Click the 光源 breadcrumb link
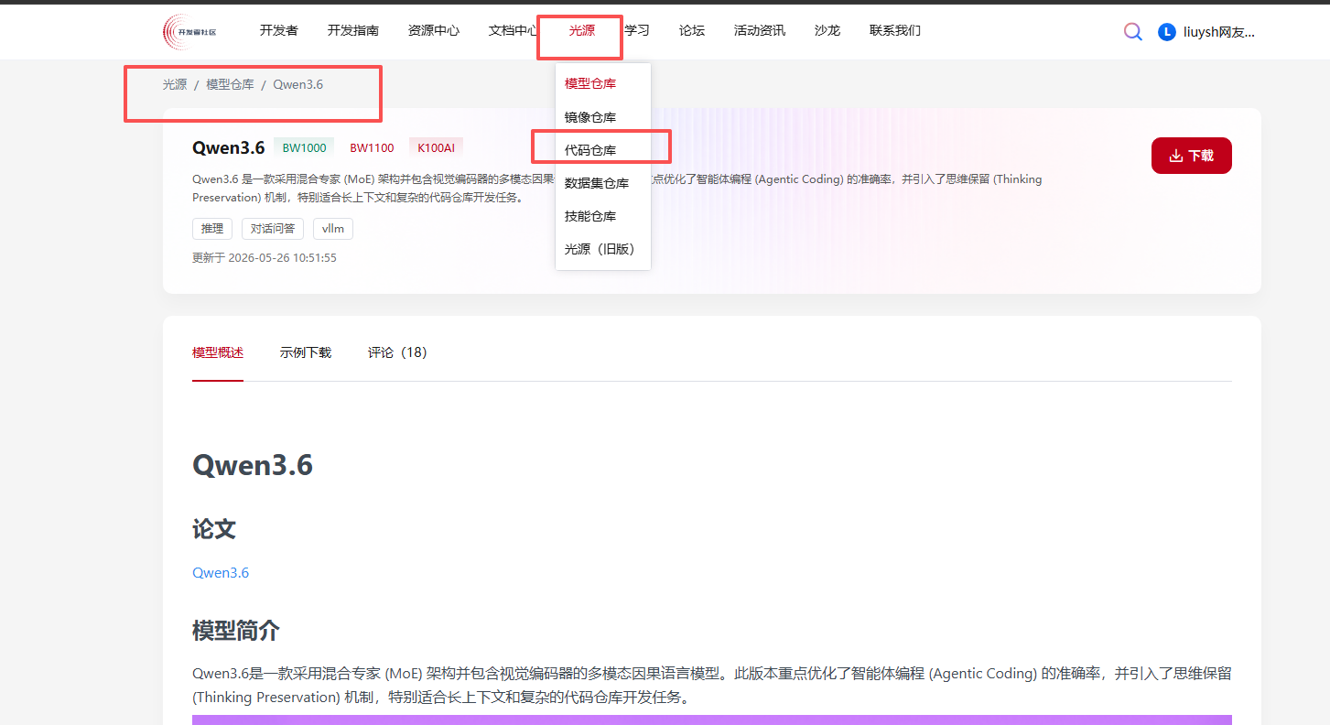Viewport: 1330px width, 725px height. click(x=175, y=84)
